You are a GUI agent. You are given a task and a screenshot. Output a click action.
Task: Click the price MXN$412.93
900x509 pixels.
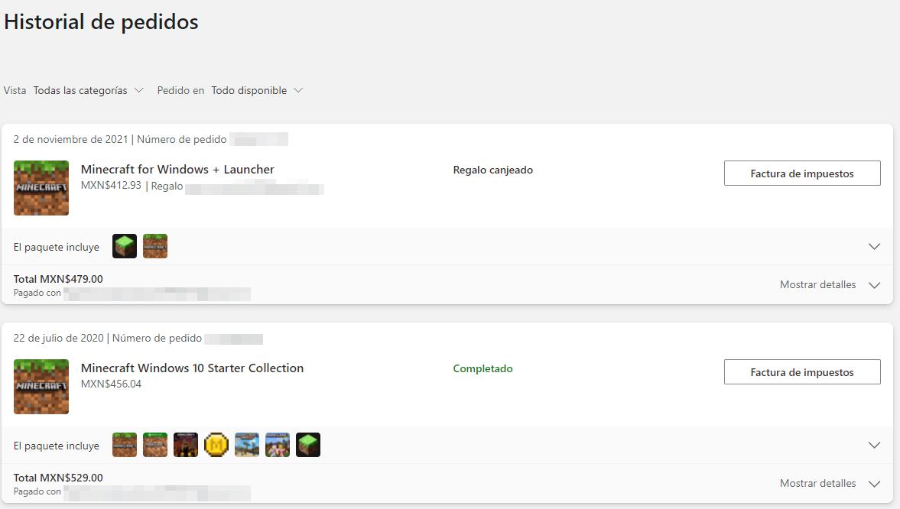(111, 186)
